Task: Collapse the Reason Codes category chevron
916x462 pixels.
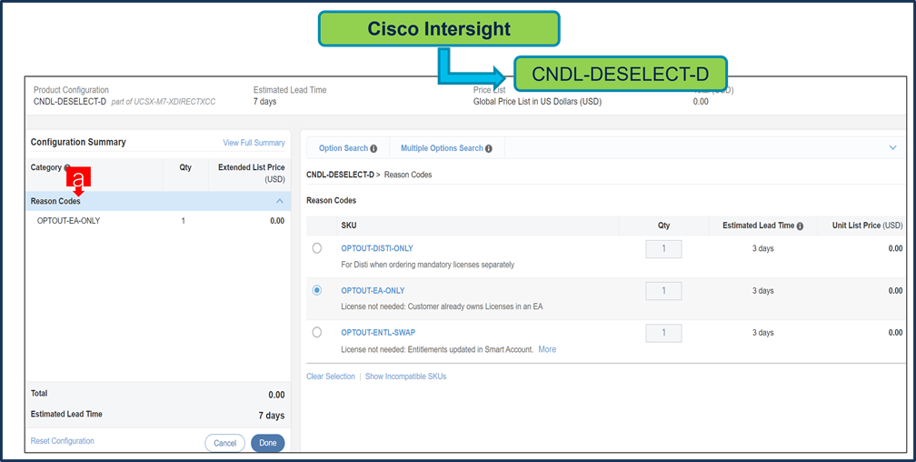Action: [279, 201]
